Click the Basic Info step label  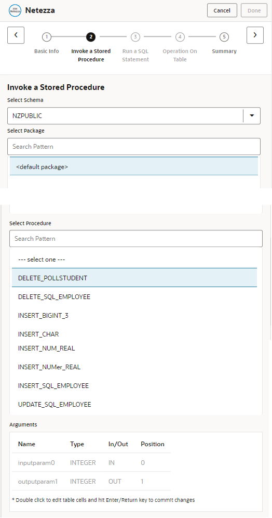pos(47,51)
